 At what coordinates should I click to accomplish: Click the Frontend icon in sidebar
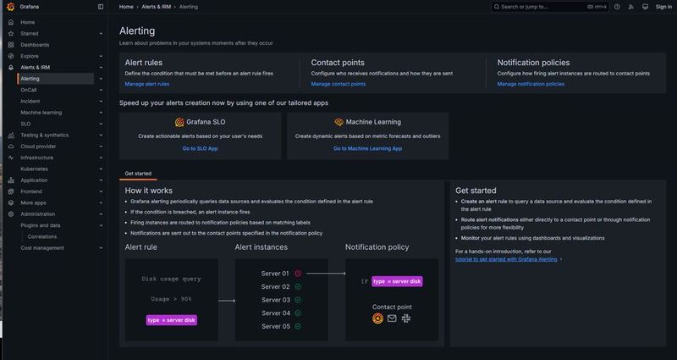[11, 191]
